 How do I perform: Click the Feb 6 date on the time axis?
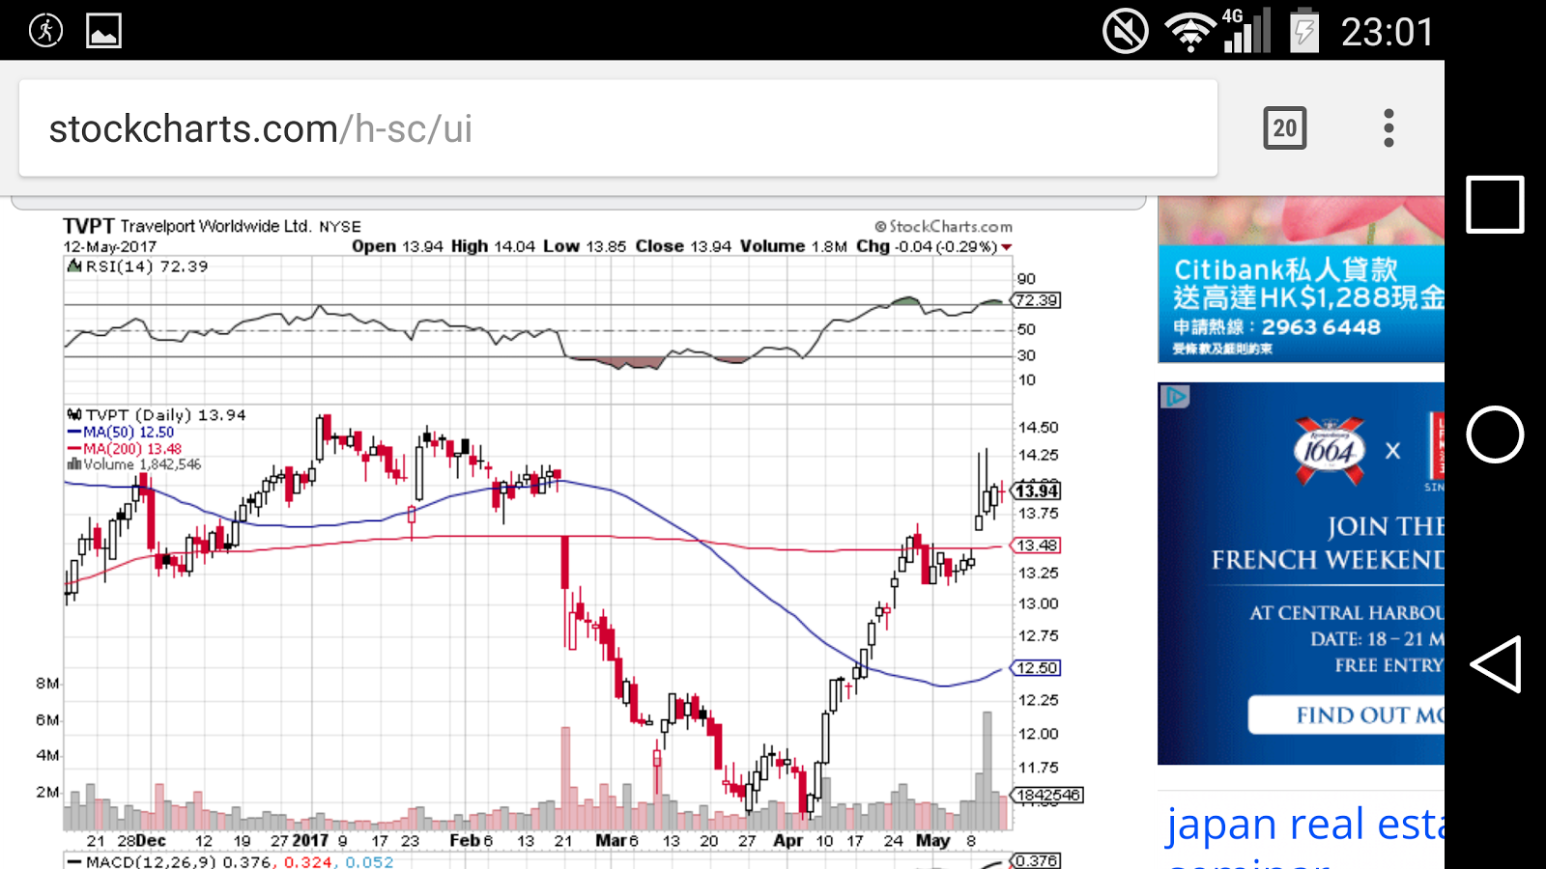[x=471, y=841]
